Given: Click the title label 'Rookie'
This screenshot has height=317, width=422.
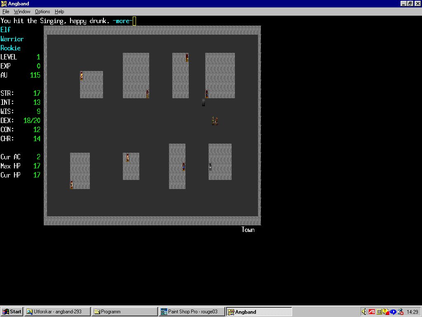Looking at the screenshot, I should click(x=10, y=48).
